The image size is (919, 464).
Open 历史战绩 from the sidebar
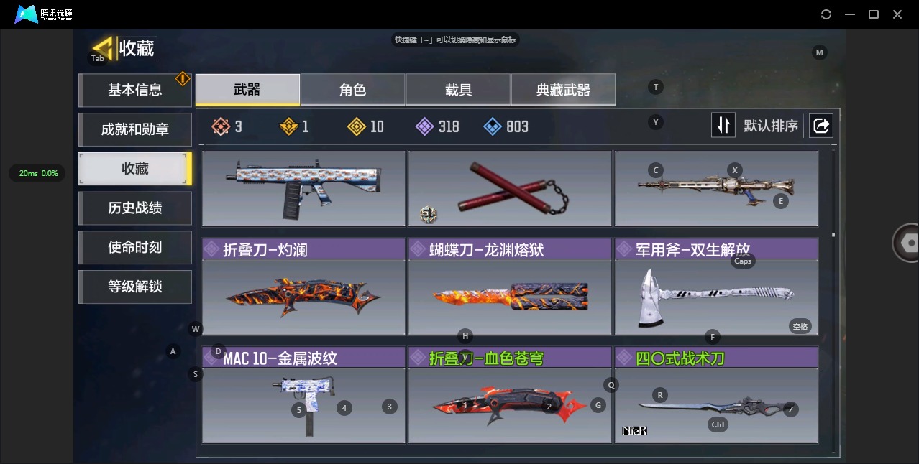[x=135, y=208]
